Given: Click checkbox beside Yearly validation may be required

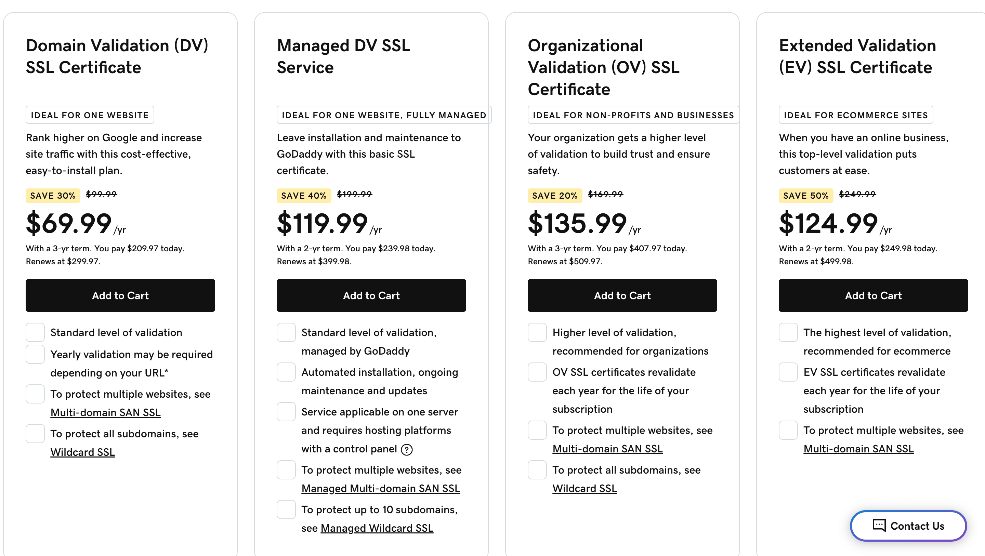Looking at the screenshot, I should [x=35, y=355].
